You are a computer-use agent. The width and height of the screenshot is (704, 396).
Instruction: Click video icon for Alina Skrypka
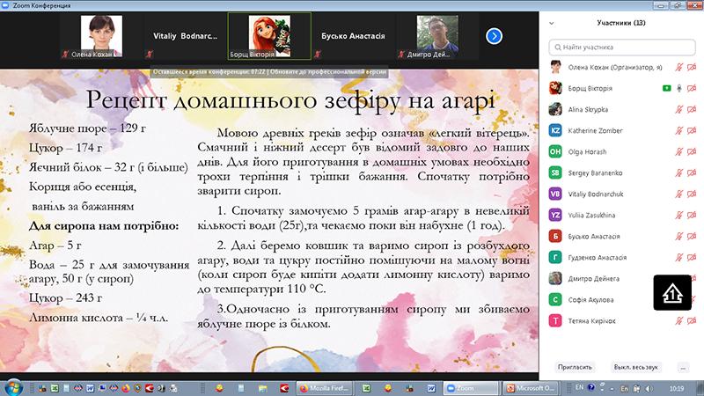[692, 109]
